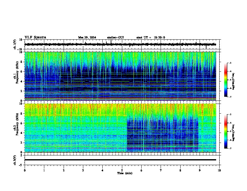The image size is (247, 191).
Task: Click the "VLF Spectra" title text
Action: pyautogui.click(x=35, y=37)
